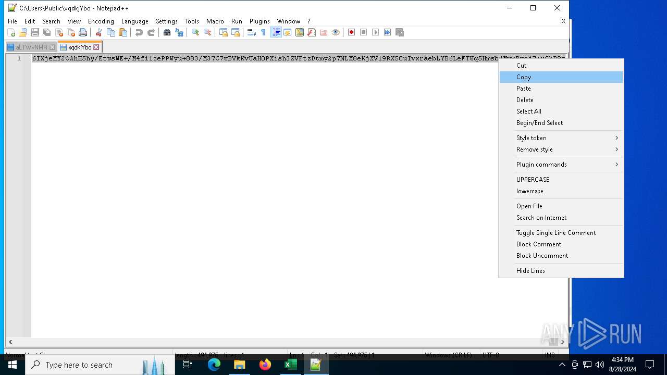Image resolution: width=667 pixels, height=375 pixels.
Task: Open the Edit menu
Action: pos(30,21)
